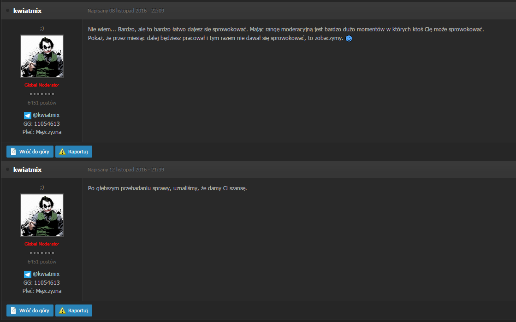Report the first post with Raportuj
This screenshot has width=516, height=322.
click(74, 152)
